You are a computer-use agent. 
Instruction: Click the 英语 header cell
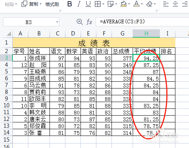click(x=88, y=51)
